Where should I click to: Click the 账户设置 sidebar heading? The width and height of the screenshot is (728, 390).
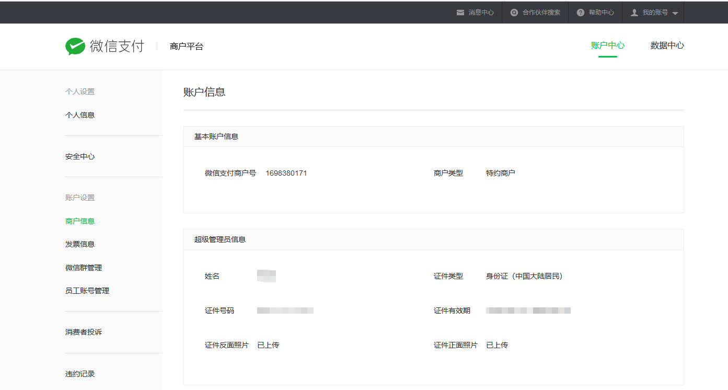click(80, 198)
